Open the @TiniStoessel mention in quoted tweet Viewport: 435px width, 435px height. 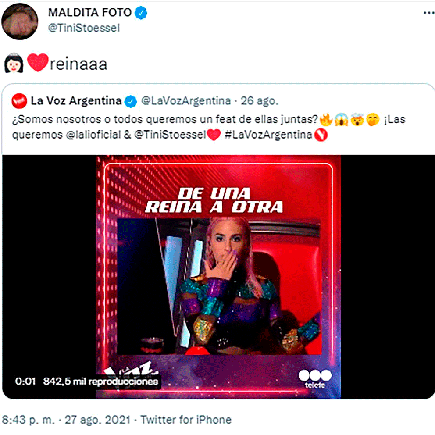click(x=170, y=135)
